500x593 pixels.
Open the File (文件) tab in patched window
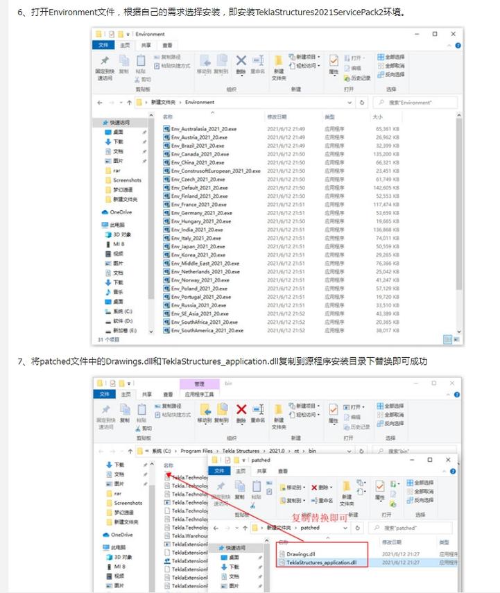click(x=219, y=471)
